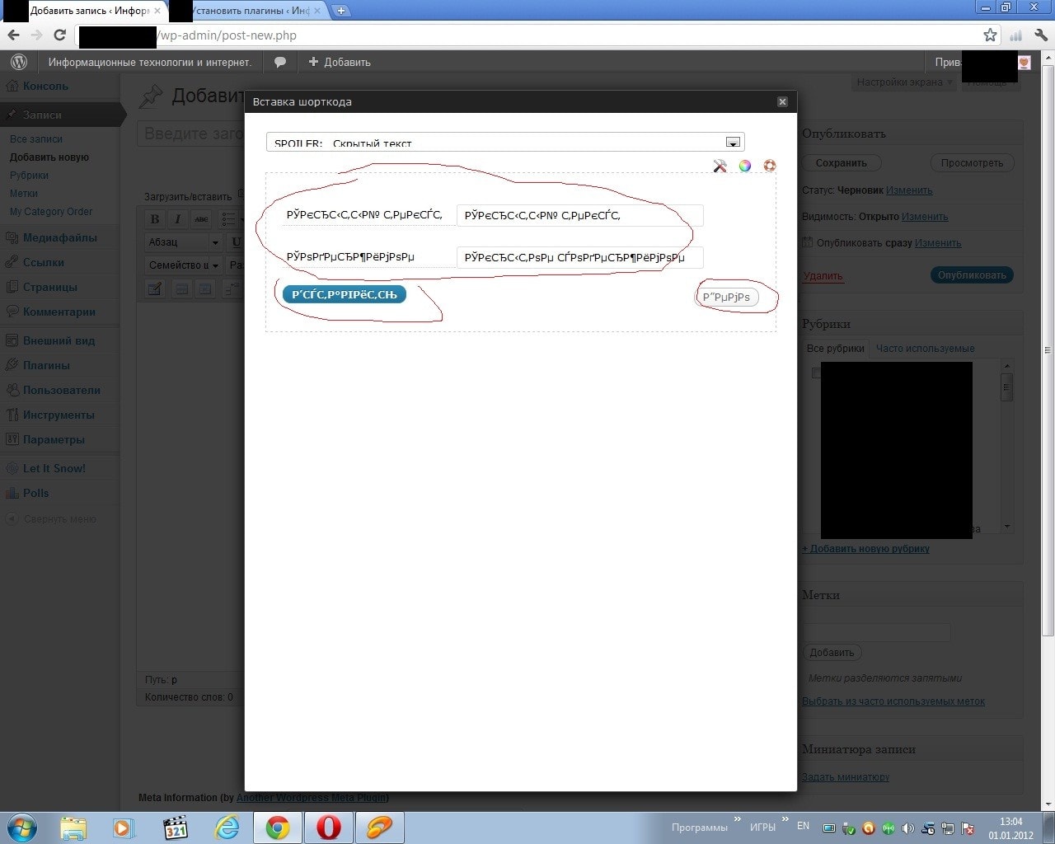This screenshot has width=1055, height=844.
Task: Bookmark page with star icon
Action: click(x=990, y=35)
